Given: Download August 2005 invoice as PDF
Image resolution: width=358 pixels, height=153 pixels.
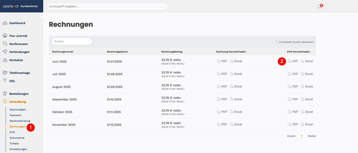Looking at the screenshot, I should [222, 86].
